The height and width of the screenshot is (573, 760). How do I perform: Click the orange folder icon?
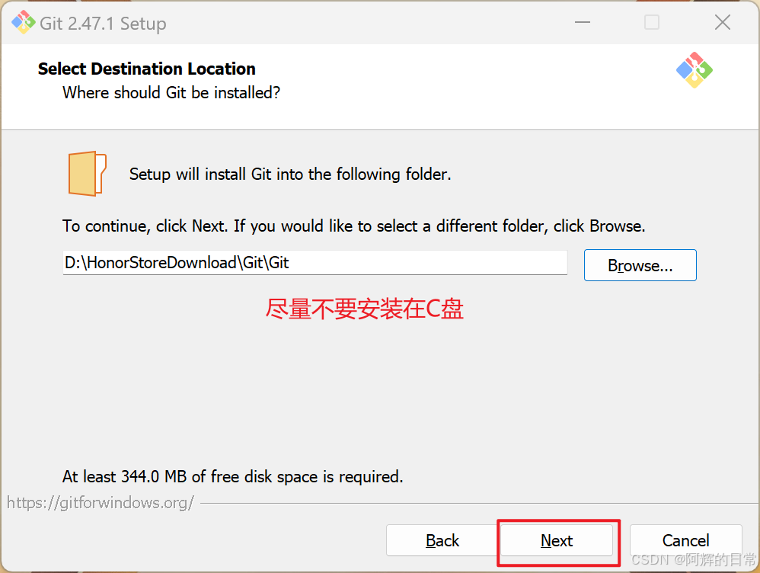tap(88, 173)
